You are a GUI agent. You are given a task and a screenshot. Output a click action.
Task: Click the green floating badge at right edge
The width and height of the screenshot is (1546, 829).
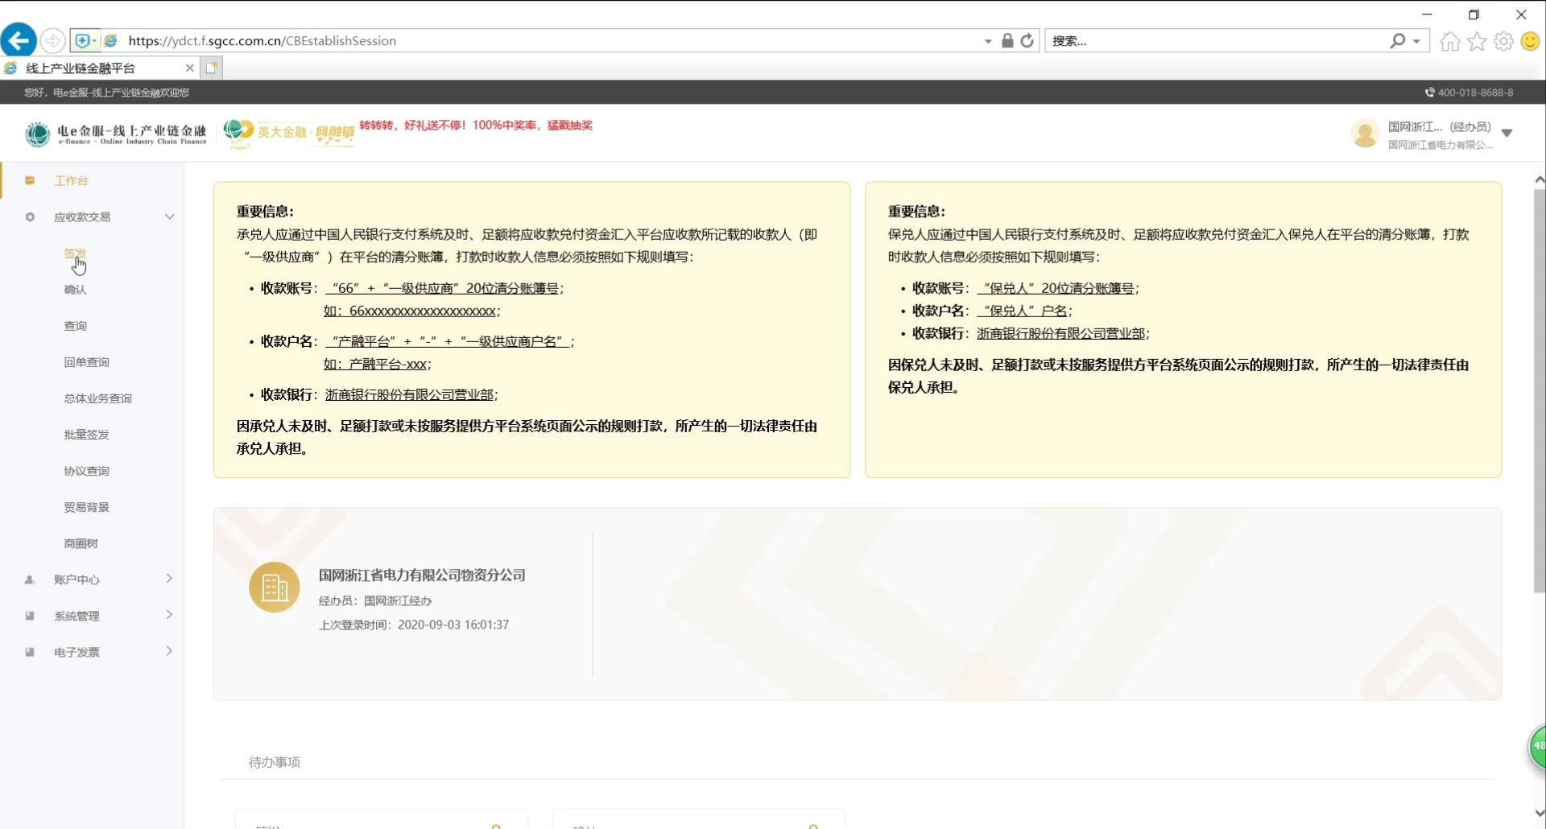pos(1537,746)
